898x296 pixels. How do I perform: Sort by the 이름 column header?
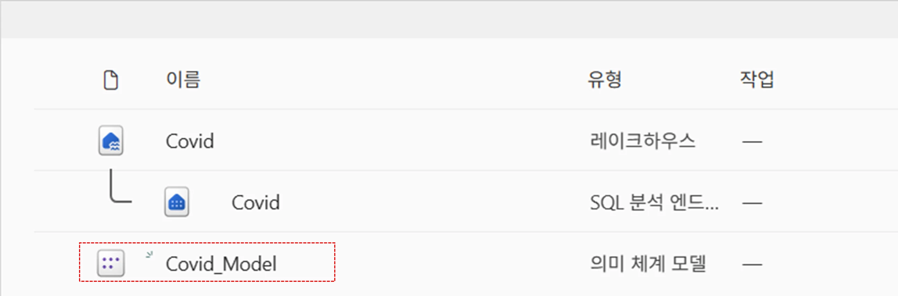click(x=183, y=80)
